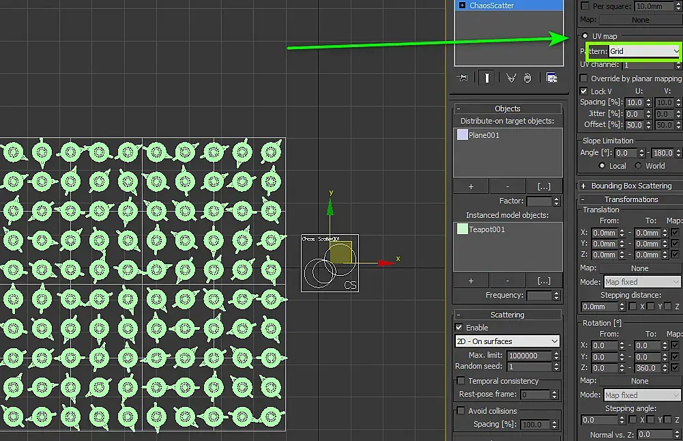Select the Local slope radio button
The width and height of the screenshot is (683, 441).
click(602, 166)
